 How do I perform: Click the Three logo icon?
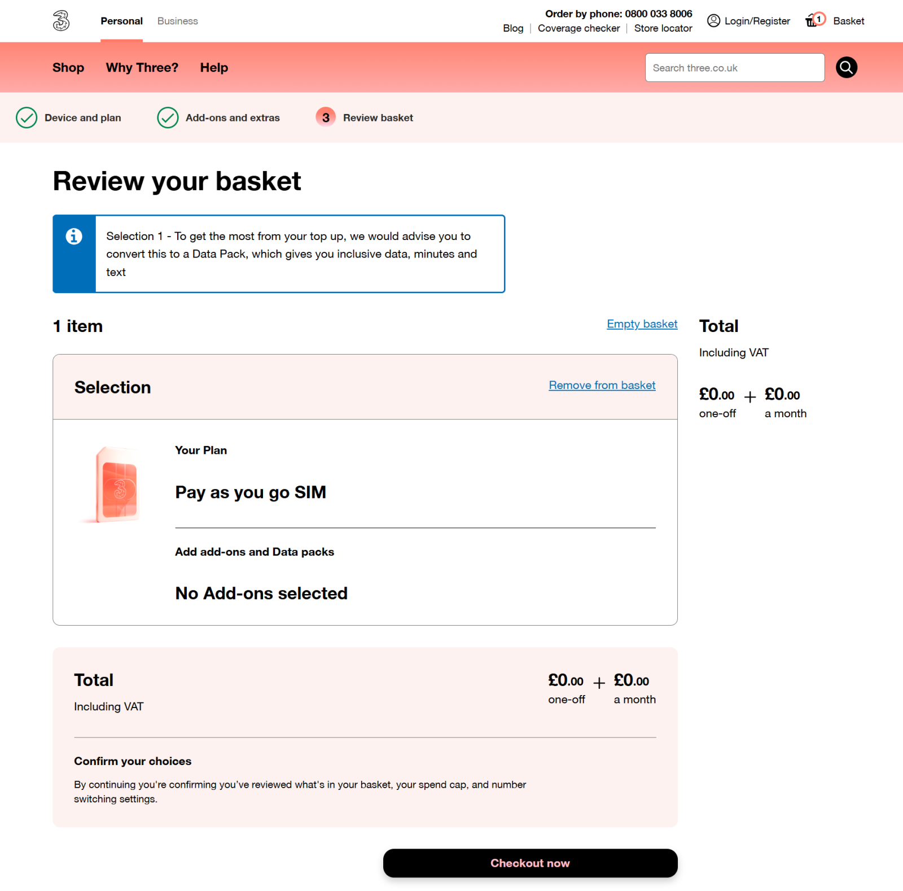point(61,21)
